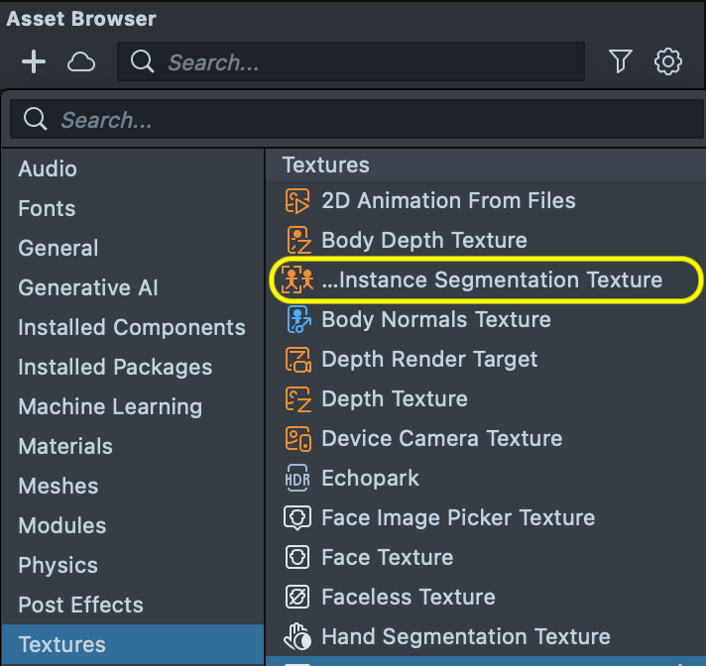
Task: Click the Hand Segmentation Texture icon
Action: coord(297,637)
